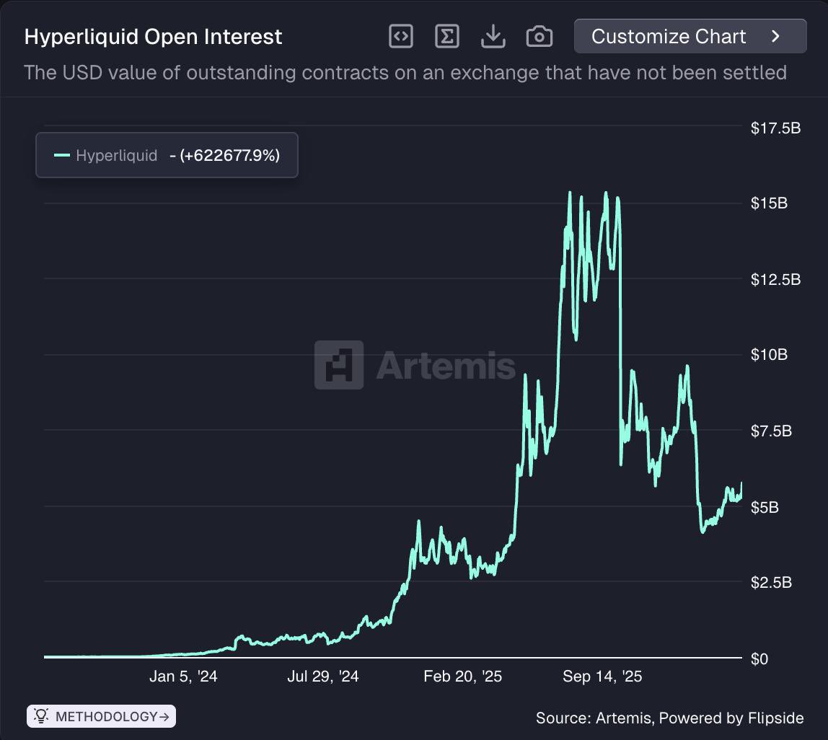Click the $7.5B axis label
Image resolution: width=828 pixels, height=740 pixels.
click(x=771, y=431)
